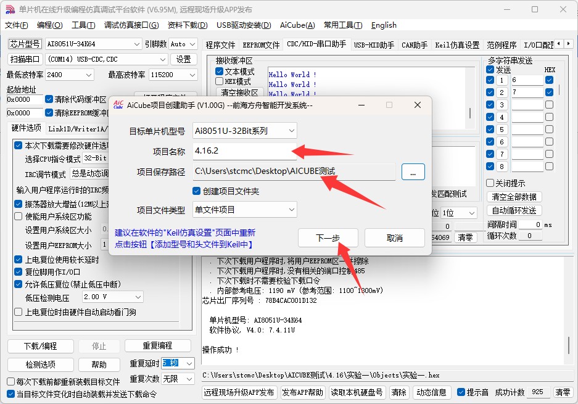
Task: Click 远程现场升级APP发布 button
Action: (239, 392)
